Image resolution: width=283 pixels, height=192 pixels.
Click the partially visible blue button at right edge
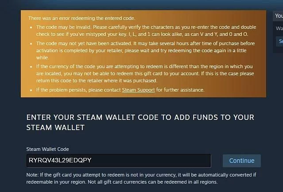280,41
